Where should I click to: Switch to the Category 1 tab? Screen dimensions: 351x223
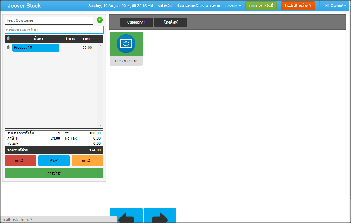pyautogui.click(x=136, y=22)
